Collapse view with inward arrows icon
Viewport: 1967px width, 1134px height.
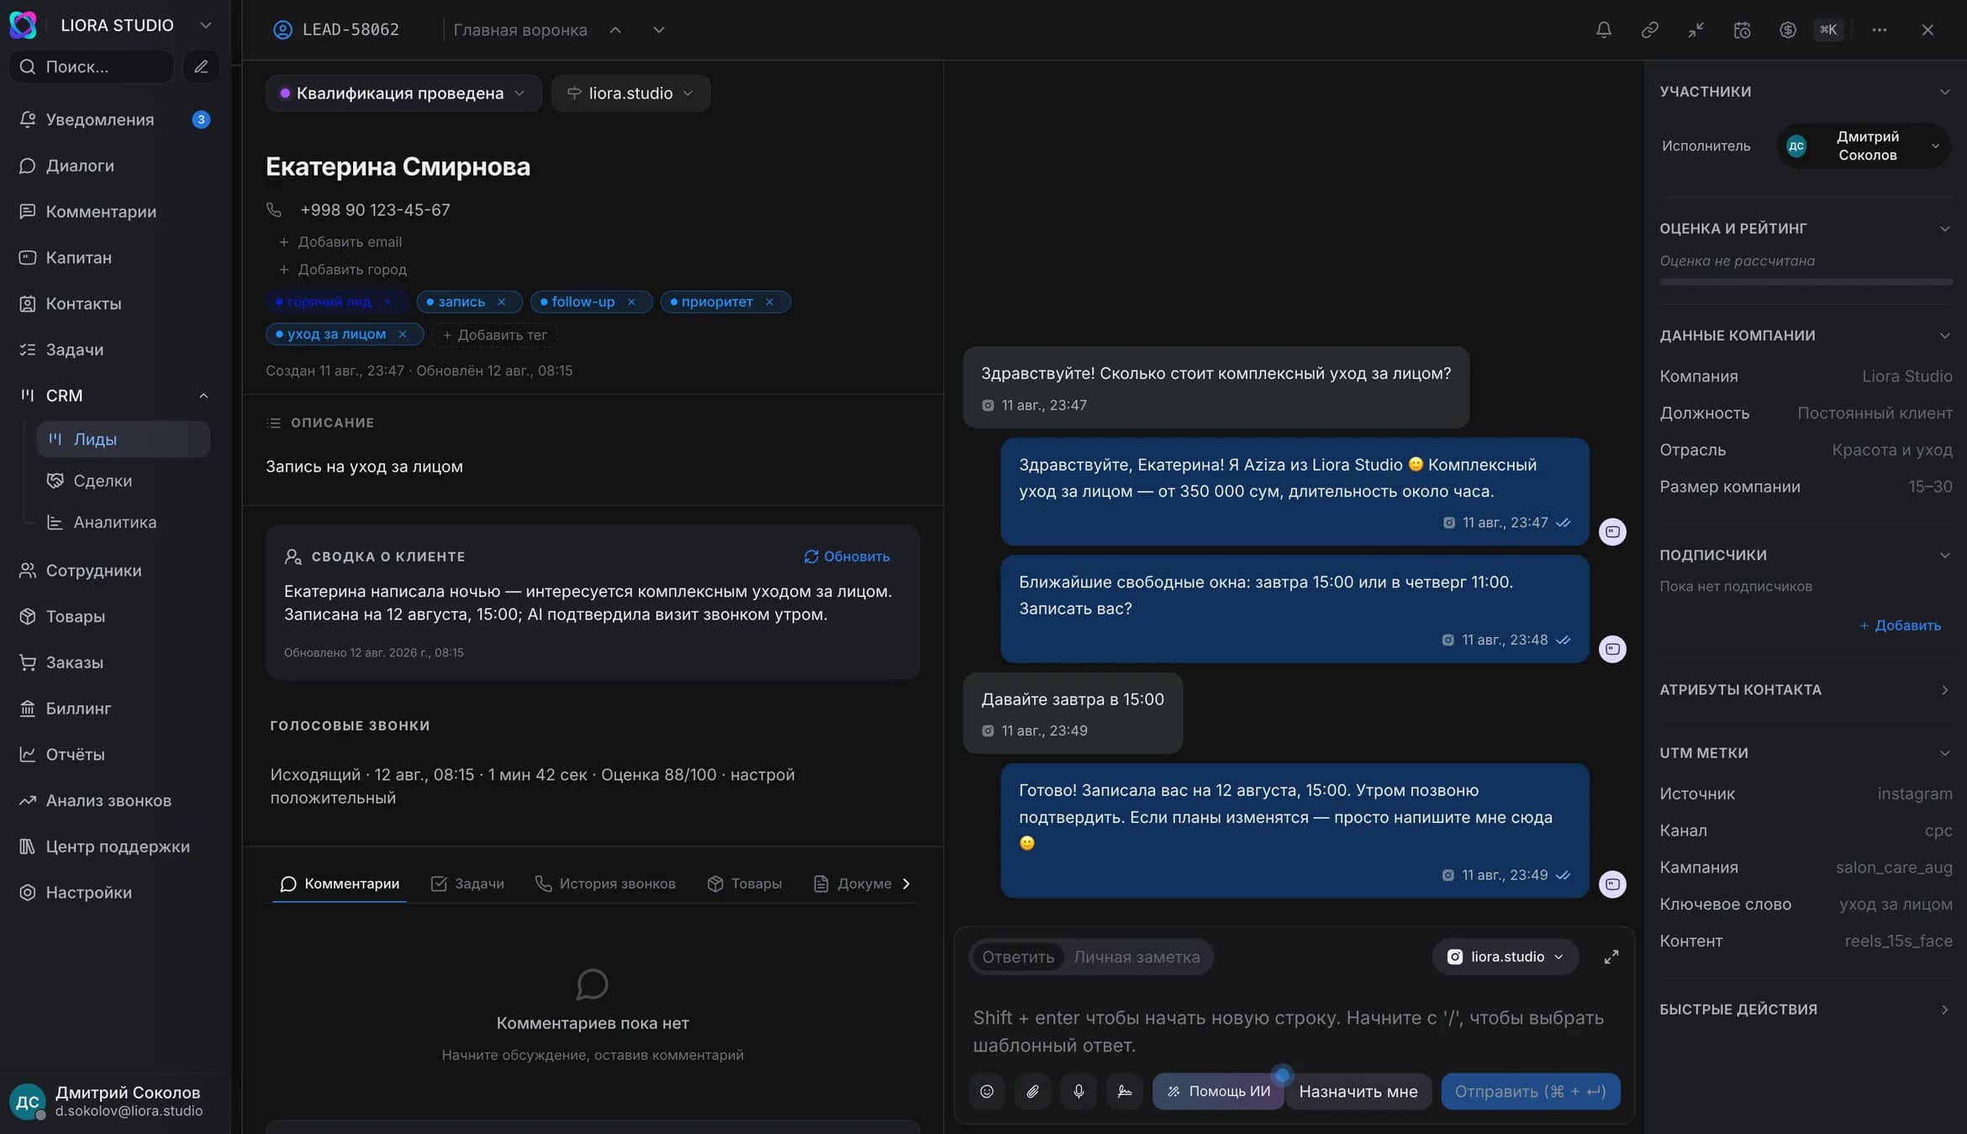(x=1695, y=29)
